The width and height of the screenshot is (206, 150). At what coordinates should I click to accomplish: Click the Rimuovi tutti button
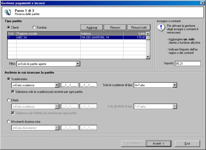point(139,28)
